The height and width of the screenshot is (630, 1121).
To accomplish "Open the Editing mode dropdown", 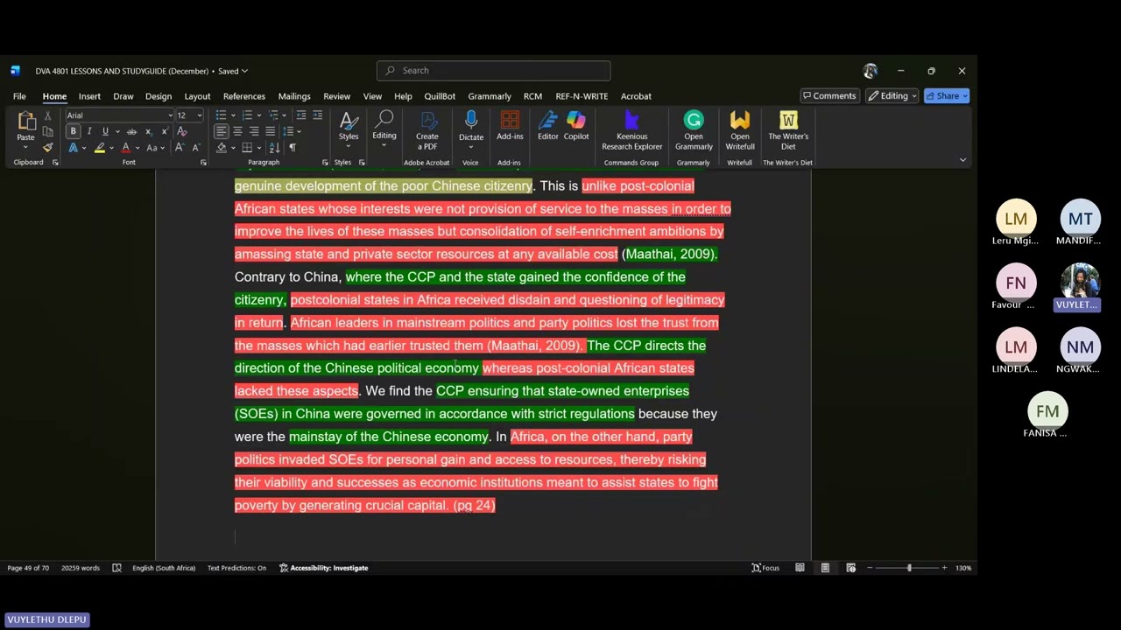I will (x=892, y=96).
